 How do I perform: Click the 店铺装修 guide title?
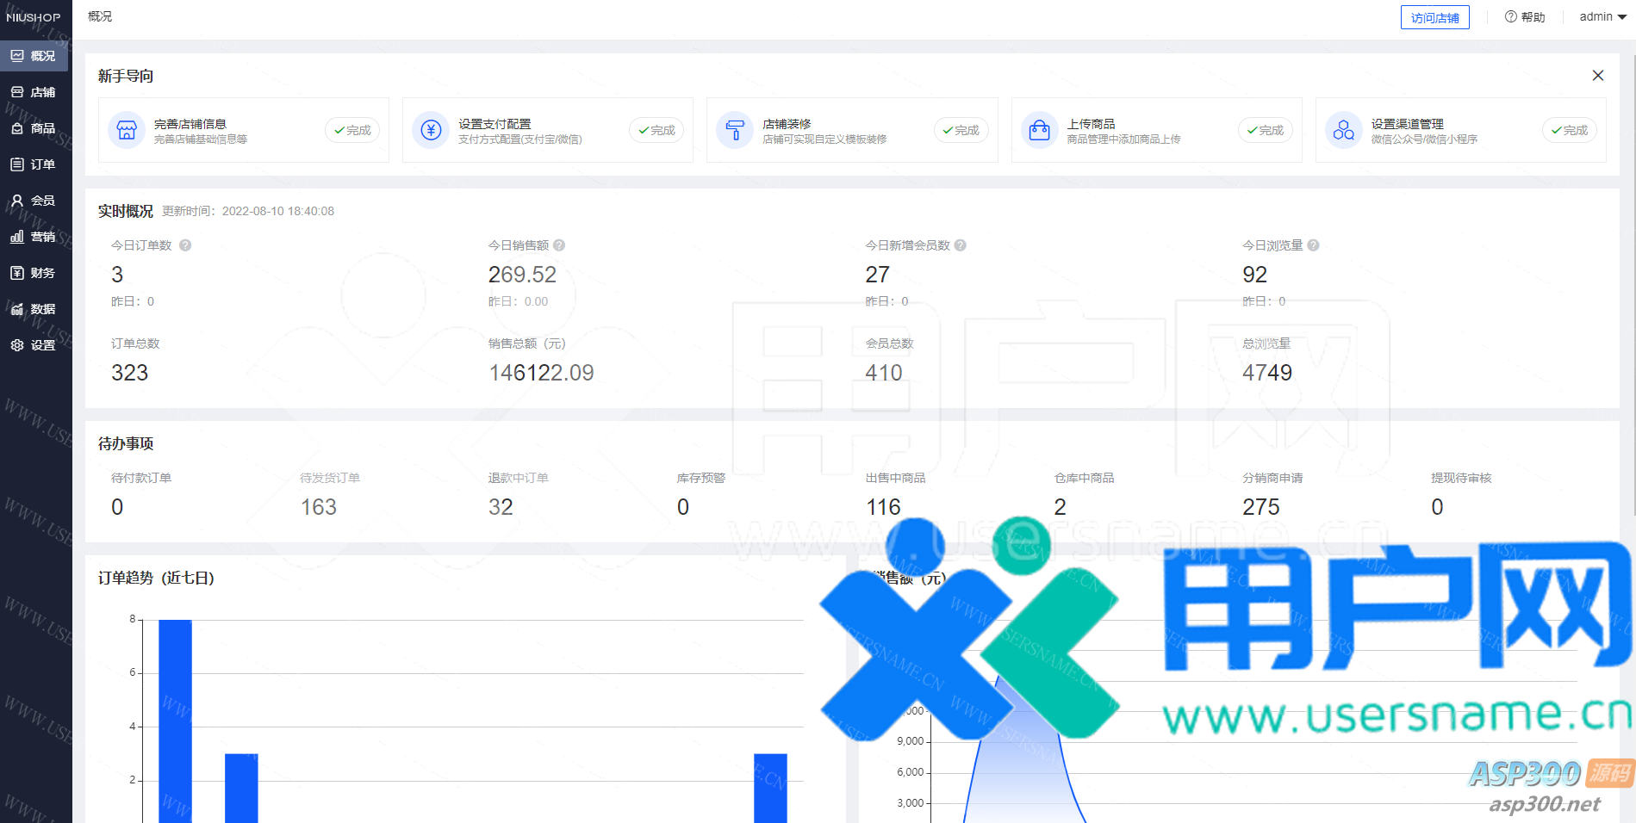pyautogui.click(x=787, y=124)
